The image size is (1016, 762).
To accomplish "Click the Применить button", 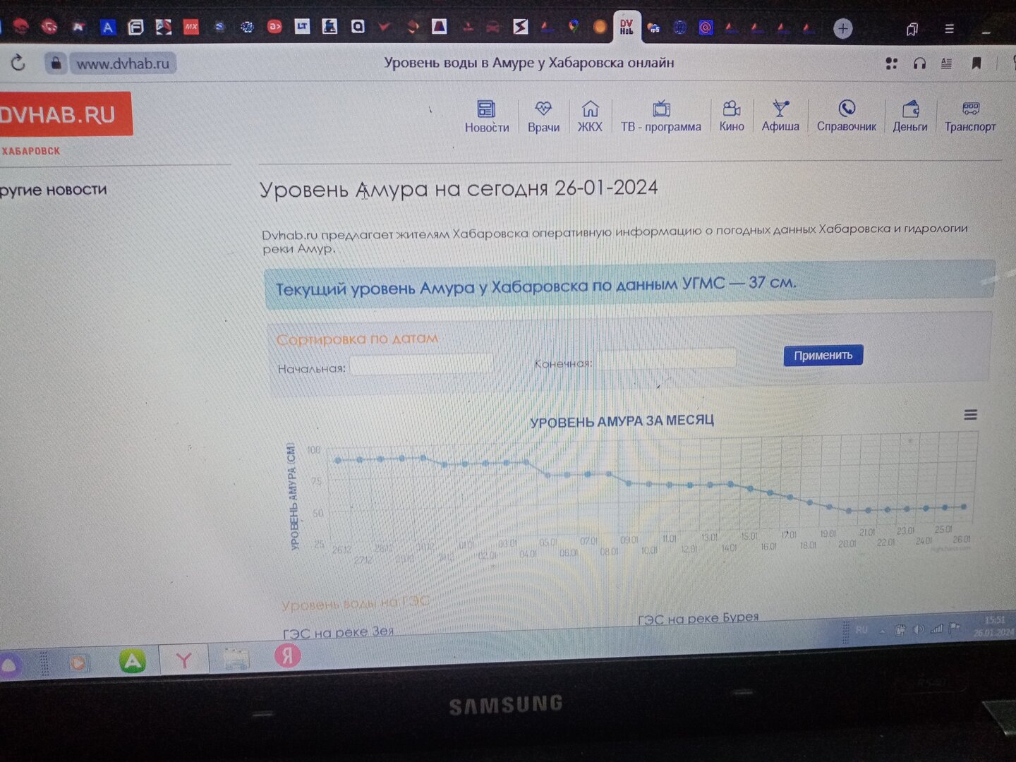I will point(823,356).
